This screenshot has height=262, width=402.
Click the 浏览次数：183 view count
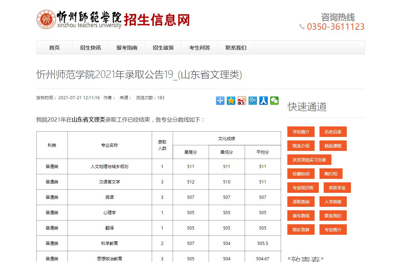150,97
